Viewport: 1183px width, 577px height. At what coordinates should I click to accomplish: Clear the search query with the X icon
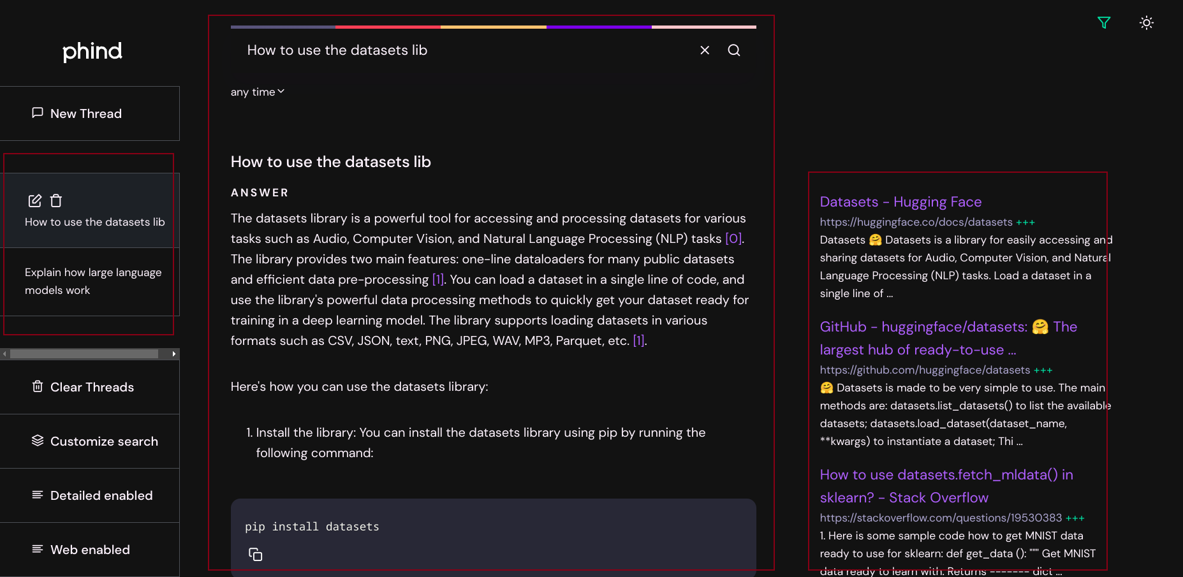pos(705,50)
